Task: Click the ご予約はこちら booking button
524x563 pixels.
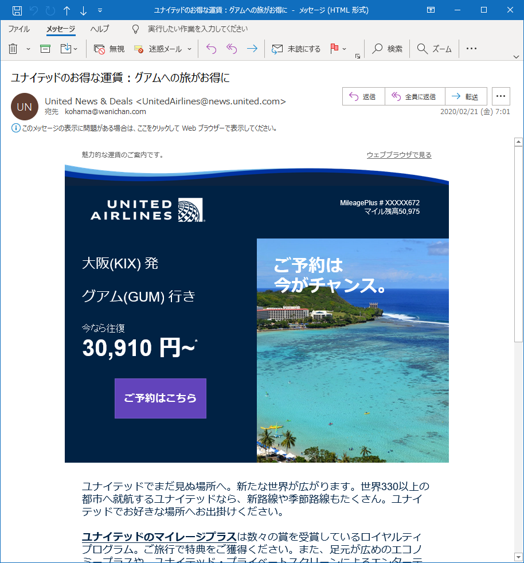Action: pyautogui.click(x=161, y=398)
